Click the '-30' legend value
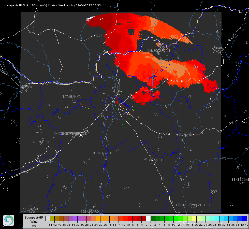The width and height of the screenshot is (249, 229). point(82,225)
